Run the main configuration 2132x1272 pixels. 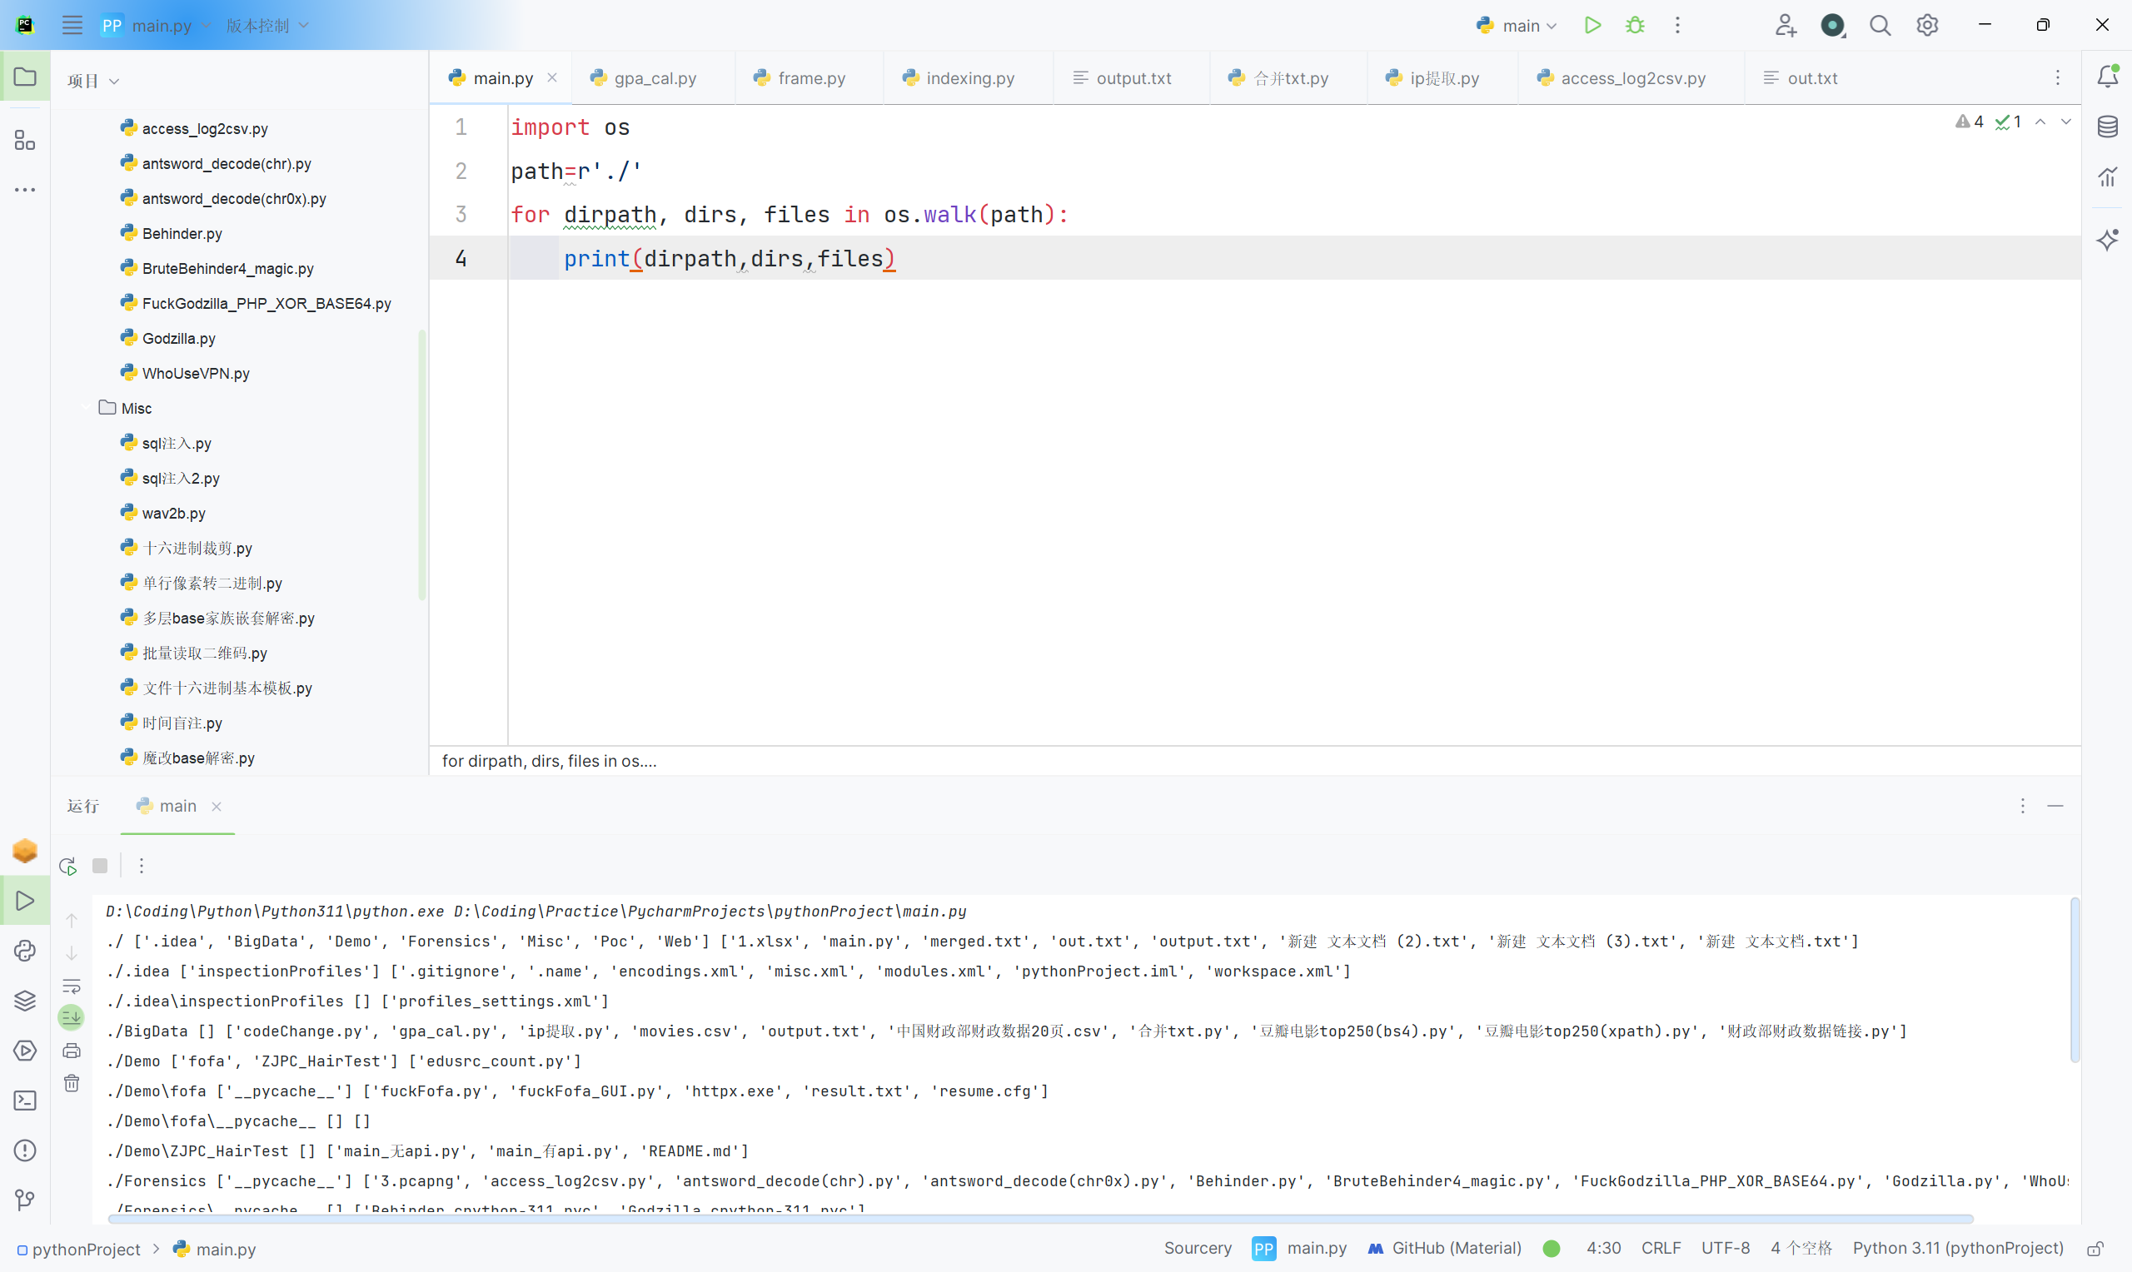[x=1592, y=25]
